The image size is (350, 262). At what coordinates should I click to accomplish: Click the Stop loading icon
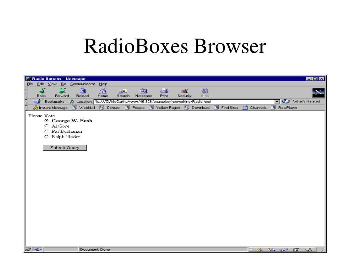tap(205, 91)
